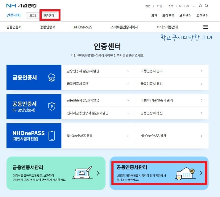Click chevron next to 금융인증서 갱신
The height and width of the screenshot is (197, 220).
point(202,84)
